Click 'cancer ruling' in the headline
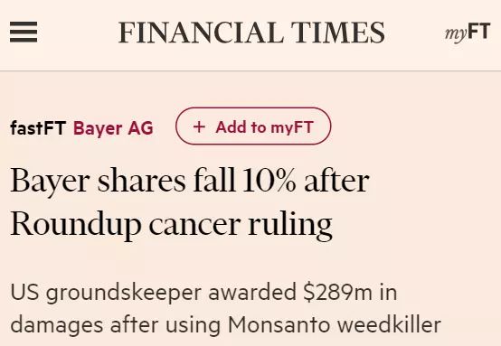 coord(241,225)
